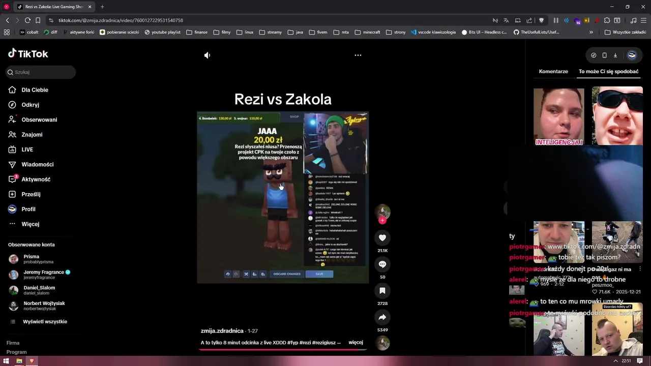This screenshot has width=651, height=366.
Task: Open the 'Odkryj' page
Action: coord(30,105)
